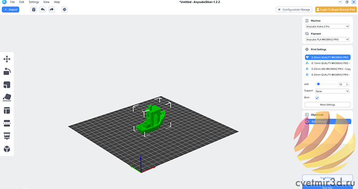
Task: Click the Infill percentage field showing 15
Action: point(343,84)
